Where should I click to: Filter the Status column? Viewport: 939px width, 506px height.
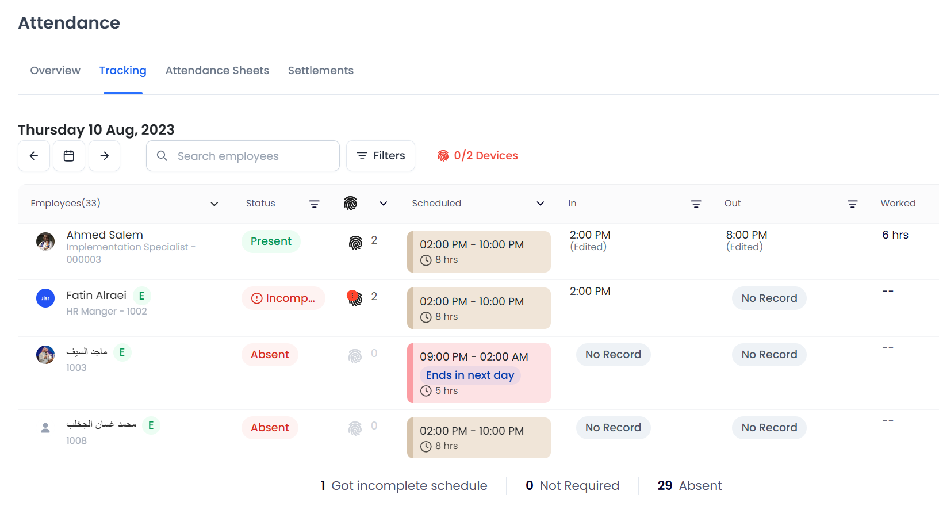click(x=315, y=204)
